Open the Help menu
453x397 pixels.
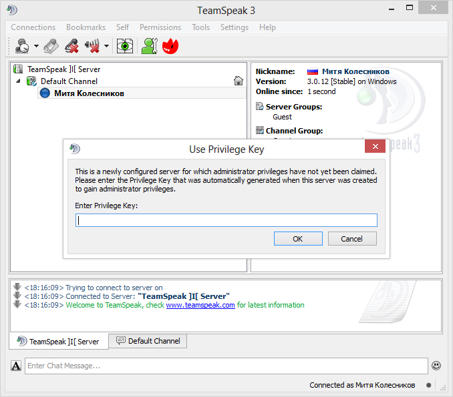267,27
